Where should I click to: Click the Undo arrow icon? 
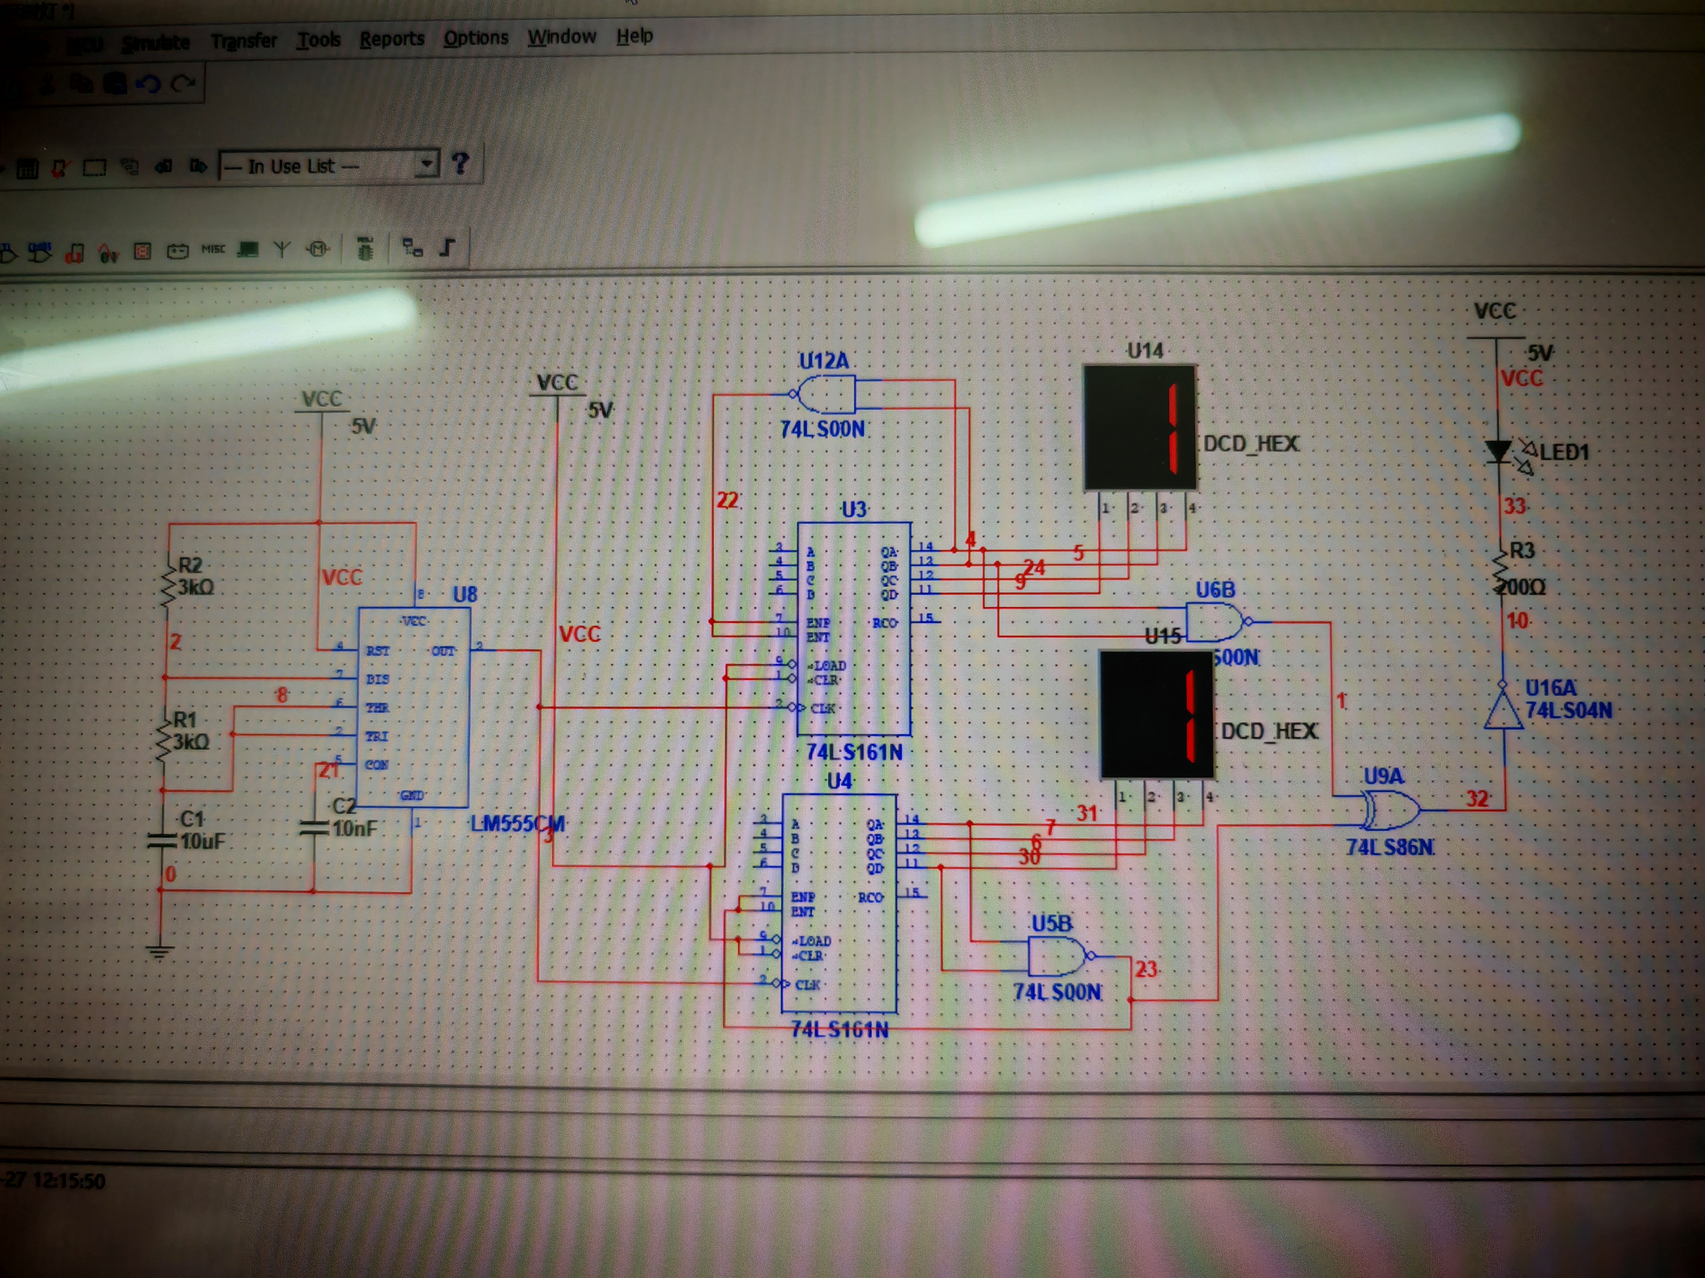click(x=147, y=83)
